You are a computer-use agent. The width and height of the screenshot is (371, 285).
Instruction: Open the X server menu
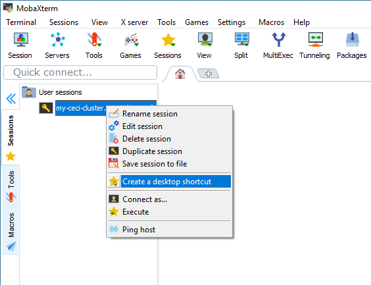pos(134,22)
